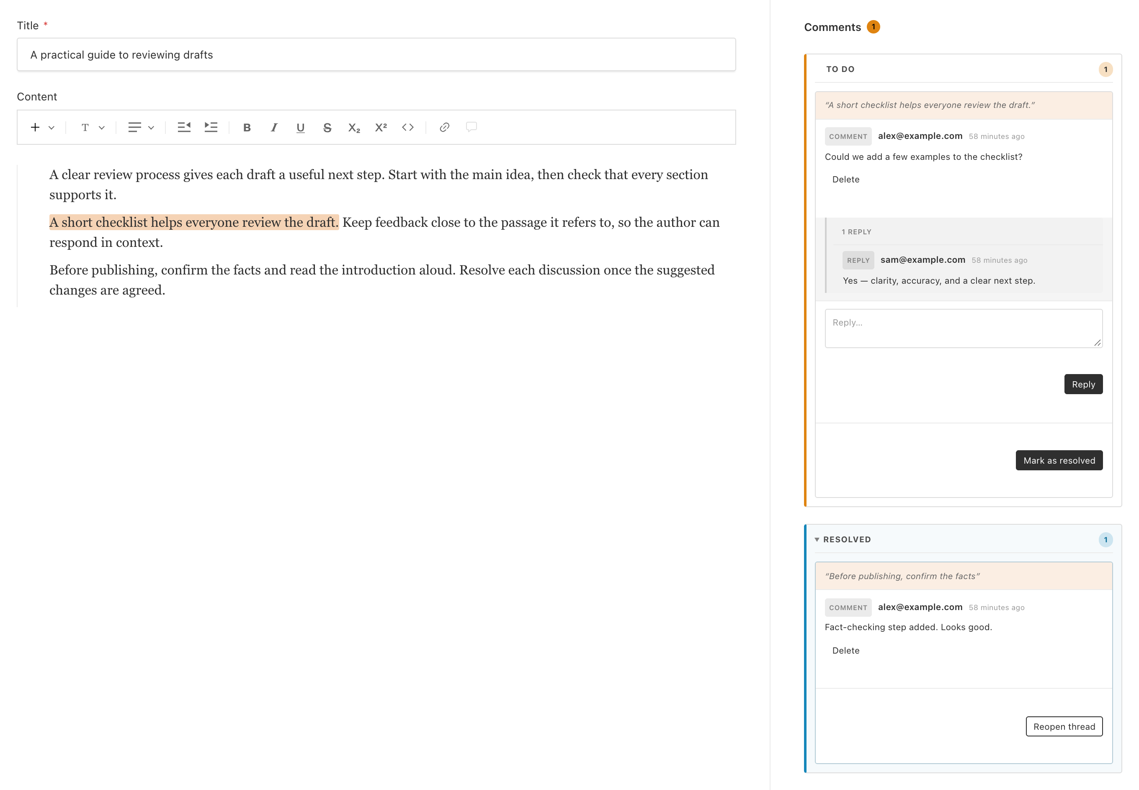Click the highlighted checklist sentence in content
Screen dimensions: 1139x790
(193, 222)
